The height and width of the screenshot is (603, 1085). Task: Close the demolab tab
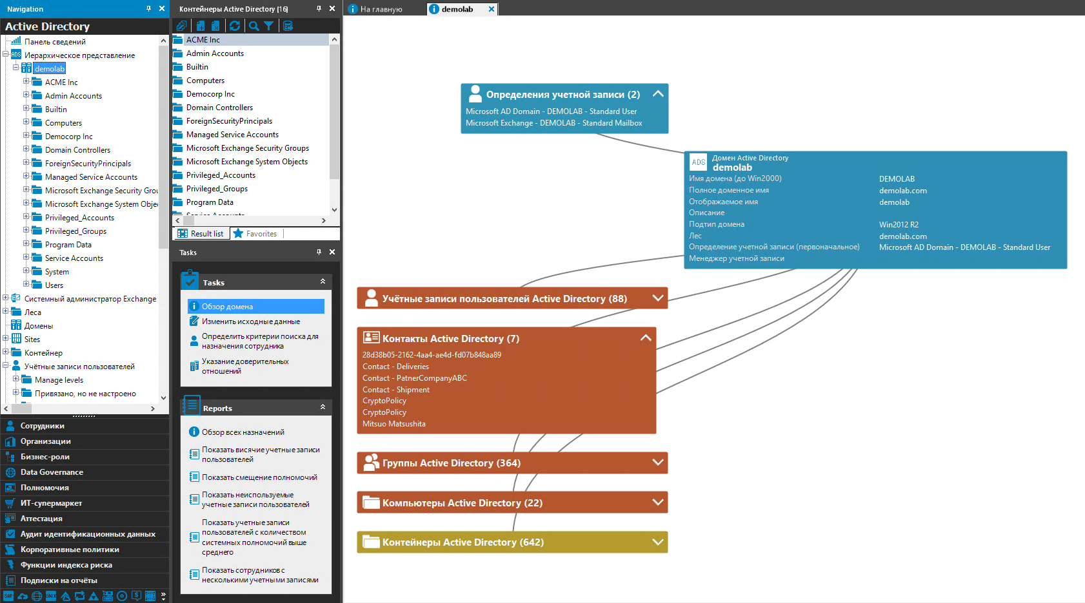pyautogui.click(x=492, y=9)
